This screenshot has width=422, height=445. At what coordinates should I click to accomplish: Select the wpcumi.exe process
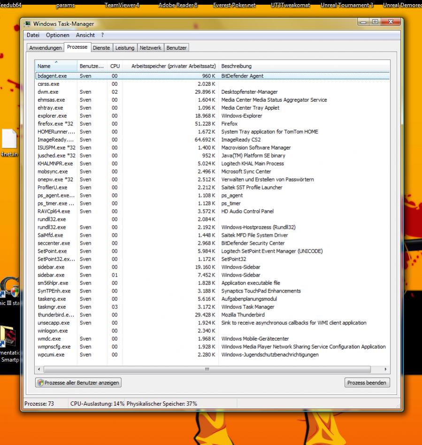click(212, 354)
